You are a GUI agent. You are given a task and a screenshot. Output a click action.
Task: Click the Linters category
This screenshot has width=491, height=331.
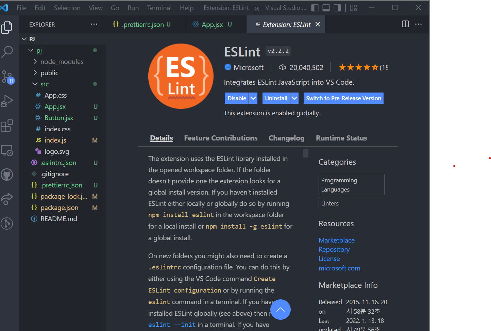(x=330, y=203)
